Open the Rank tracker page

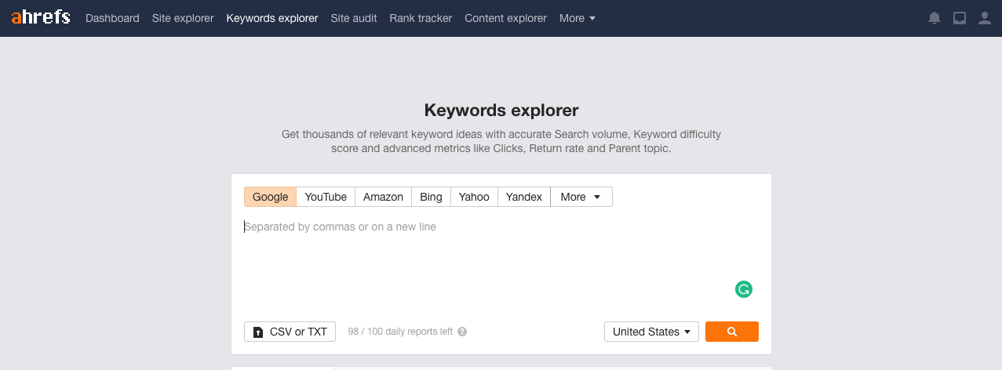point(421,18)
